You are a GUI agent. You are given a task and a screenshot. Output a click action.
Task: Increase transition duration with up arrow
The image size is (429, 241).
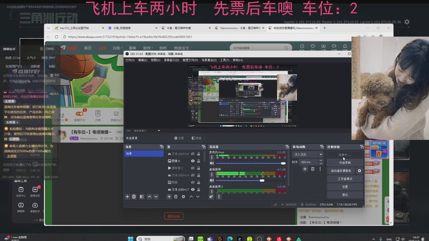click(x=321, y=161)
